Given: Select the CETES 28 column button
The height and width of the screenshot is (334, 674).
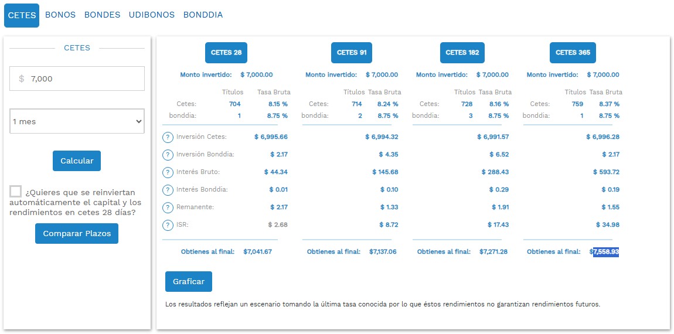Looking at the screenshot, I should [226, 53].
